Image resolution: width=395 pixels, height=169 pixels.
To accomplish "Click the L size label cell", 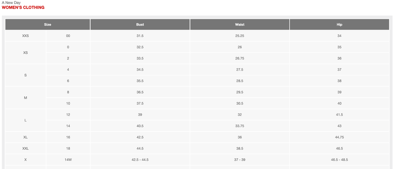I will (26, 120).
